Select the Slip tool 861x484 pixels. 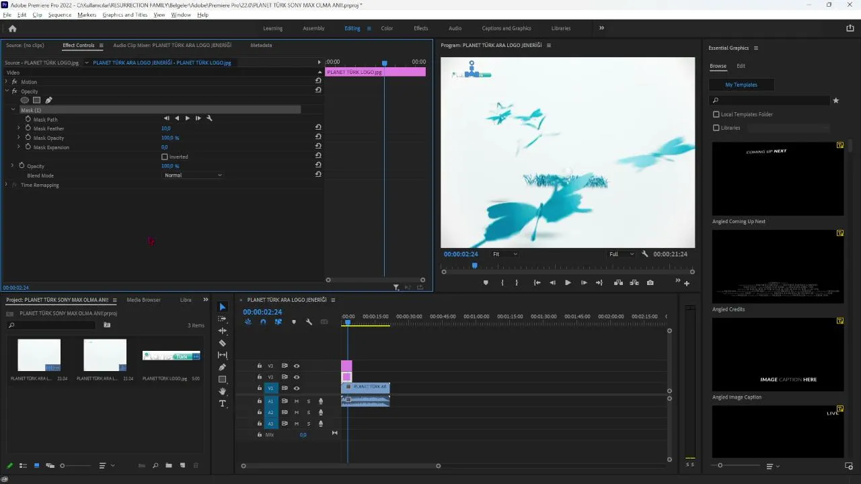click(x=223, y=355)
